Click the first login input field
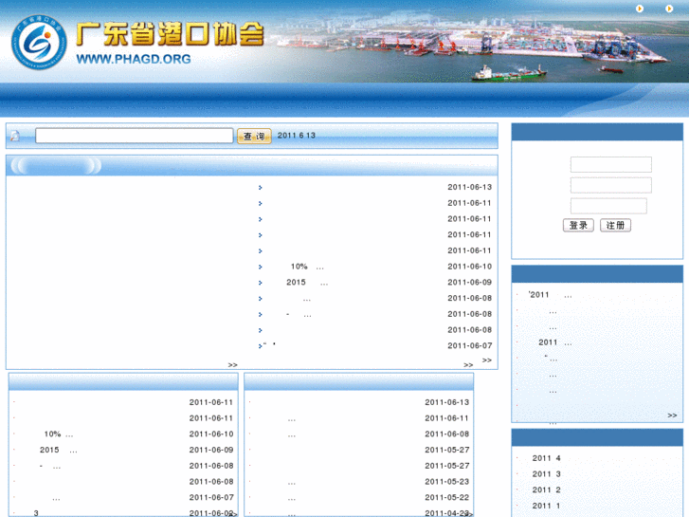The image size is (689, 517). (x=610, y=165)
